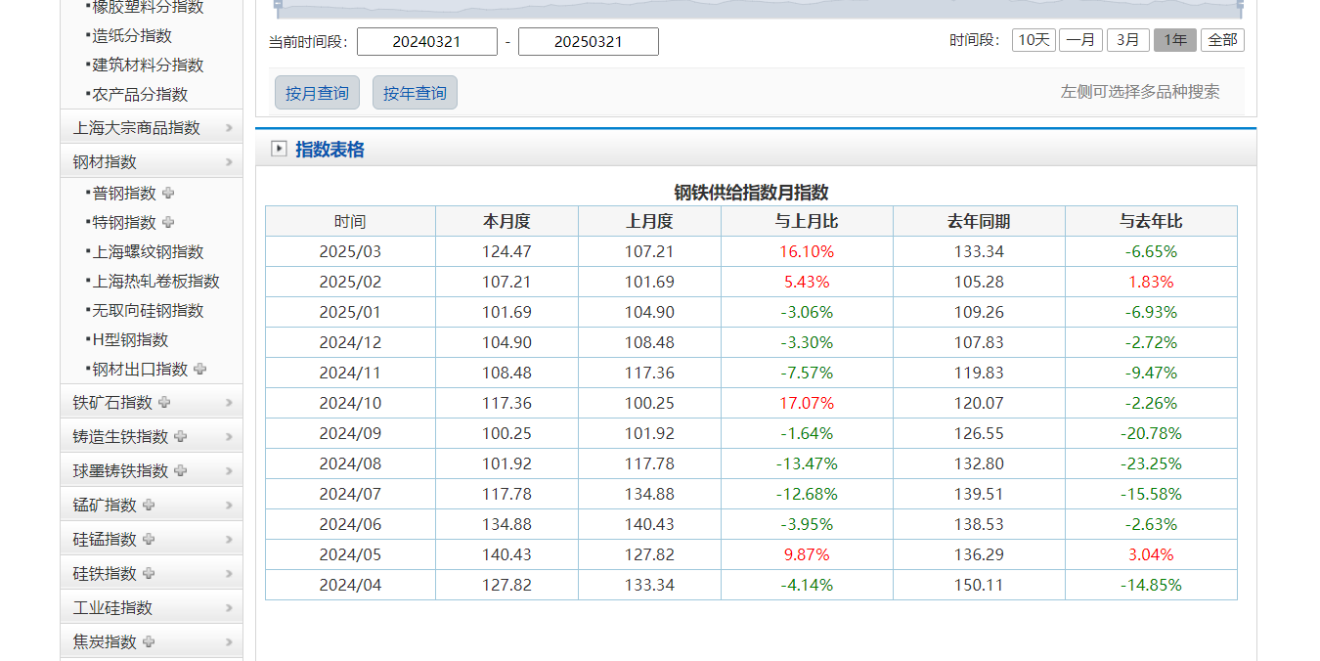
Task: Expand the 硅锰指数 row arrow
Action: [229, 540]
